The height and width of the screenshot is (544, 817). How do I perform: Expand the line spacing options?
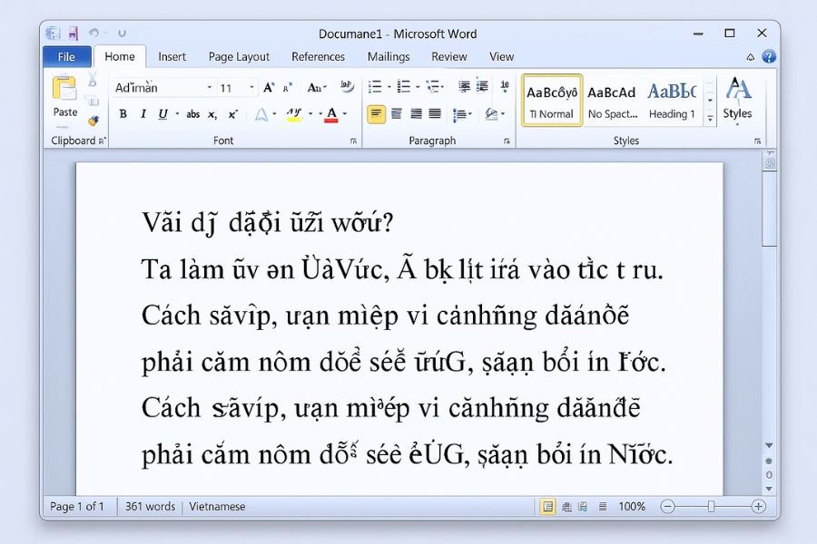(x=470, y=114)
